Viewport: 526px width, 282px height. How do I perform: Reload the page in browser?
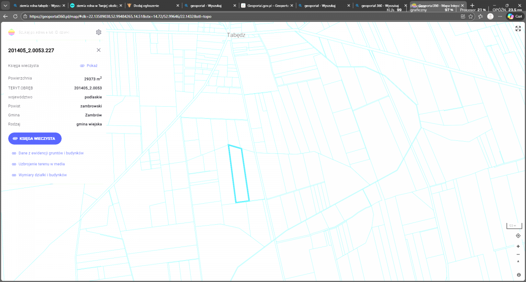tap(15, 16)
